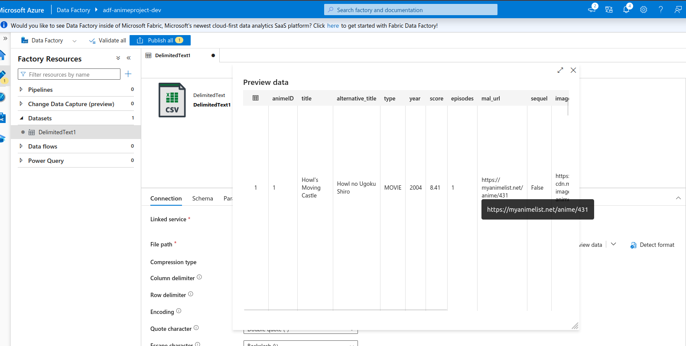Screen dimensions: 686x346
Task: Expand all resources with down double chevron
Action: click(118, 58)
